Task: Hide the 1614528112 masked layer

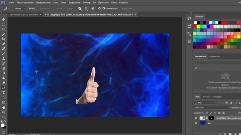Action: [x=196, y=118]
